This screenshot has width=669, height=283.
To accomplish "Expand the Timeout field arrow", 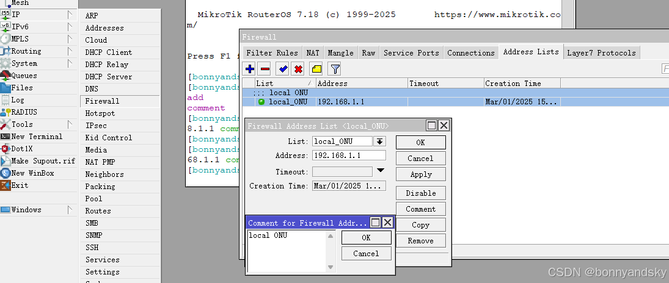I will 381,171.
